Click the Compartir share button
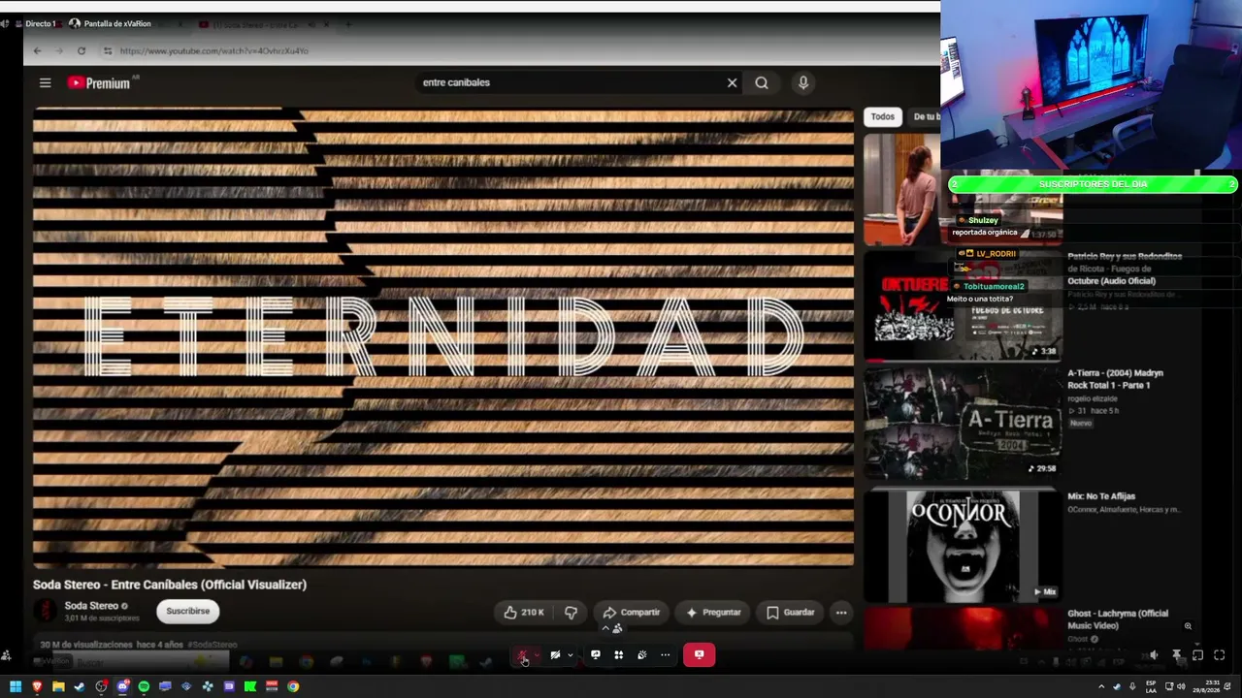 (631, 613)
